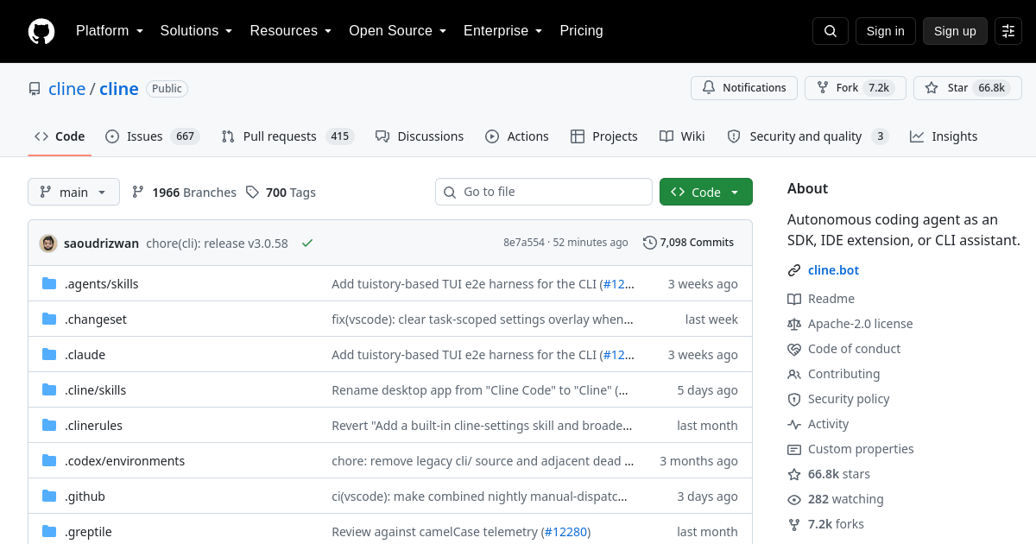Expand the Platform menu
This screenshot has width=1036, height=544.
point(109,31)
